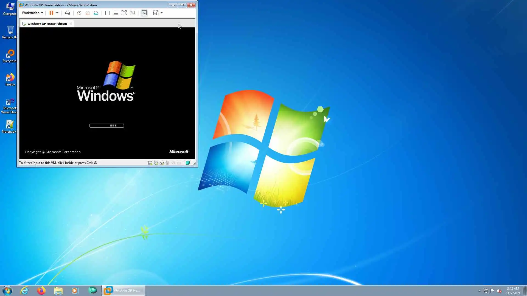The image size is (527, 296).
Task: Open the Workstation dropdown menu
Action: point(32,13)
